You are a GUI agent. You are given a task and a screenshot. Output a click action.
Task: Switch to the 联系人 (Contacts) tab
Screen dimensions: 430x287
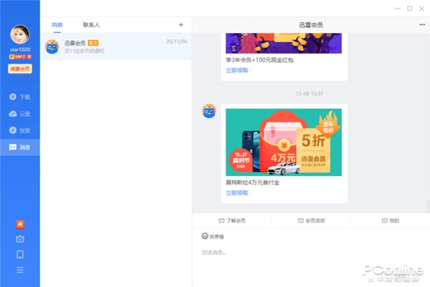[x=92, y=25]
